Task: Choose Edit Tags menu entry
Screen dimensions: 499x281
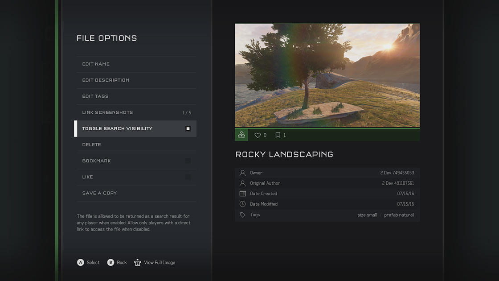Action: [x=136, y=96]
